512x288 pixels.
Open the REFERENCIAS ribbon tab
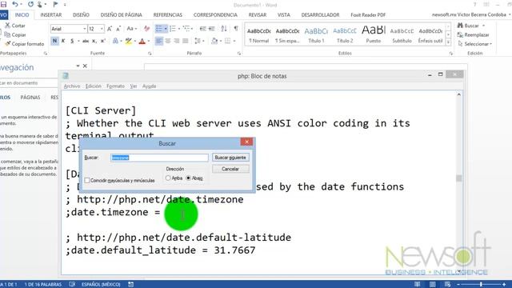click(168, 15)
